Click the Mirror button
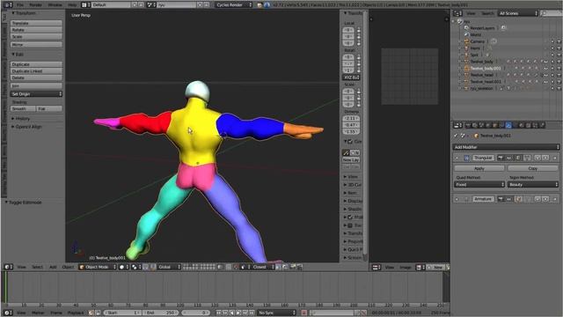 coord(36,45)
